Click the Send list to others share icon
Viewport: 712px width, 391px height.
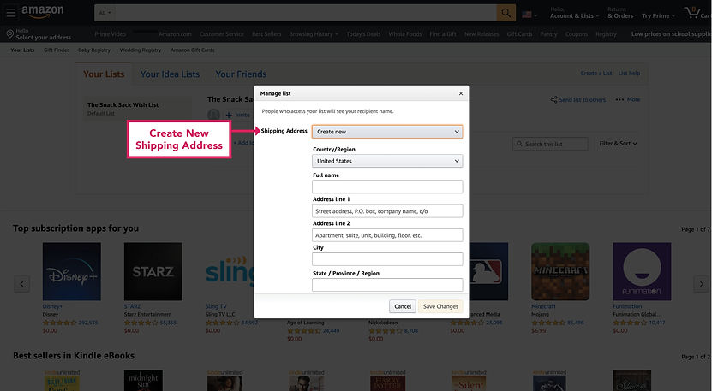coord(554,99)
